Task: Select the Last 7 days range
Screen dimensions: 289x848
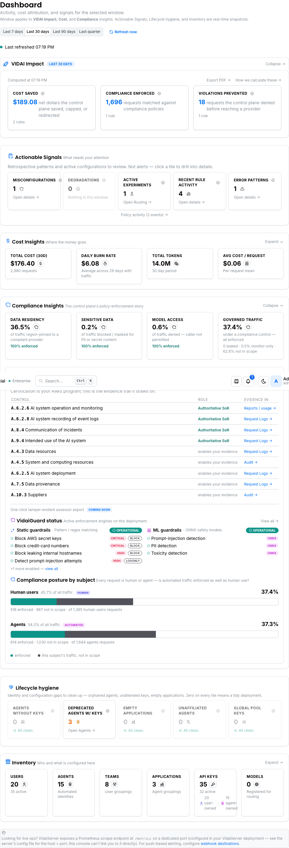Action: click(13, 32)
